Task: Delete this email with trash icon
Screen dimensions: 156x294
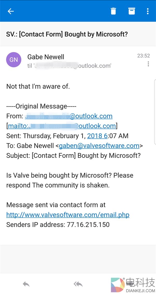Action: click(x=113, y=11)
